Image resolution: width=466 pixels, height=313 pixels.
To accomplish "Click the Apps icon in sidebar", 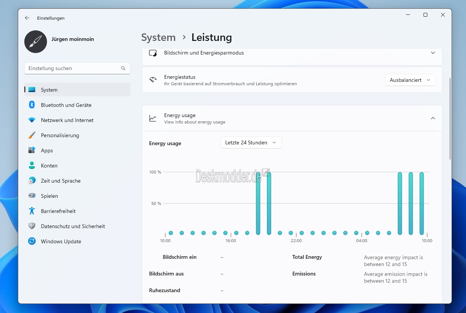I will pos(32,150).
